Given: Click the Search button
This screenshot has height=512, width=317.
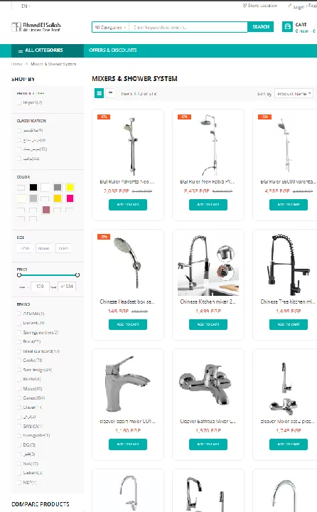Looking at the screenshot, I should pos(261,27).
